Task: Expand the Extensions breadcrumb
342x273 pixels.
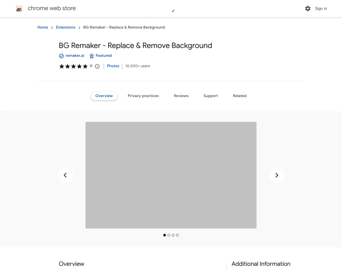Action: pyautogui.click(x=65, y=27)
